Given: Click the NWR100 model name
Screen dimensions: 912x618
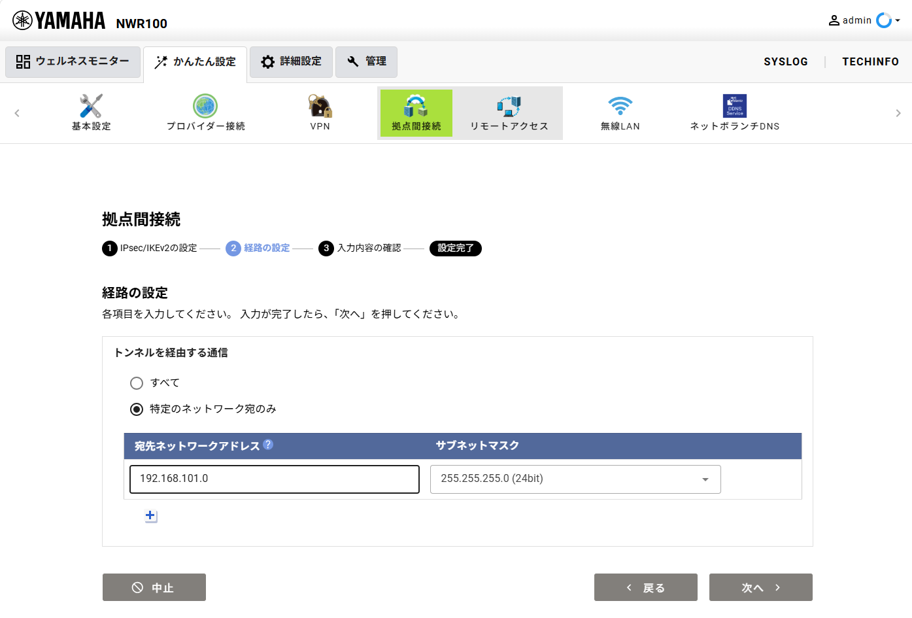Looking at the screenshot, I should 142,24.
